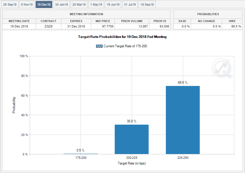Open the 31 Jul19 meeting tab
The image size is (245, 173).
pos(130,5)
